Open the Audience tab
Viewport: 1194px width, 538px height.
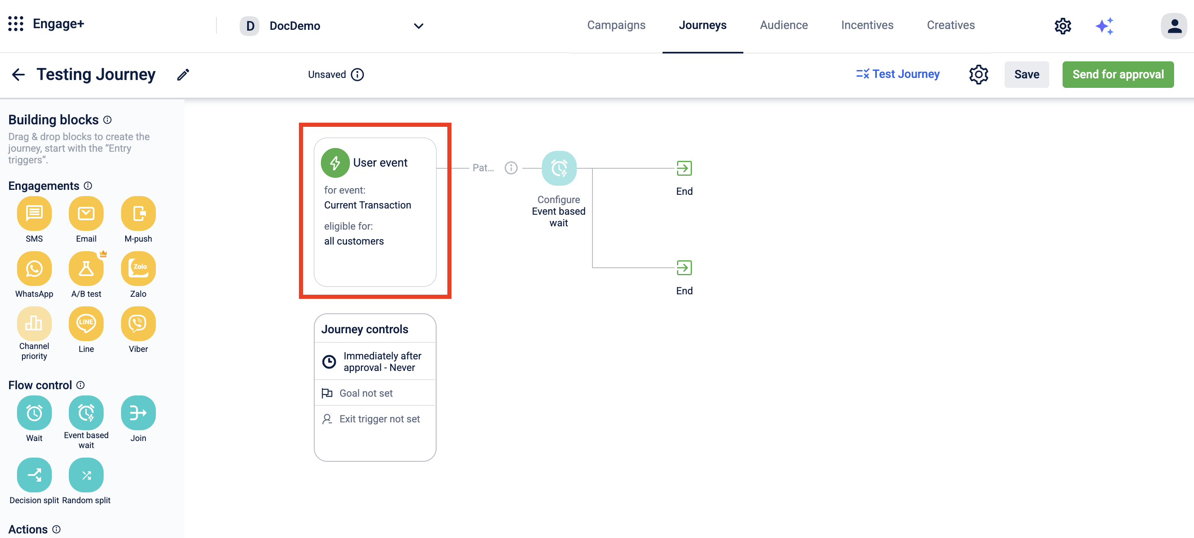point(783,25)
